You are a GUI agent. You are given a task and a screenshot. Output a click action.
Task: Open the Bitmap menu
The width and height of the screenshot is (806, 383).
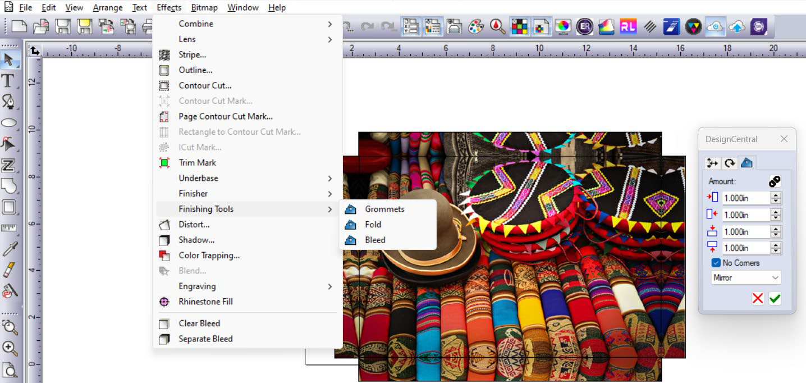204,7
